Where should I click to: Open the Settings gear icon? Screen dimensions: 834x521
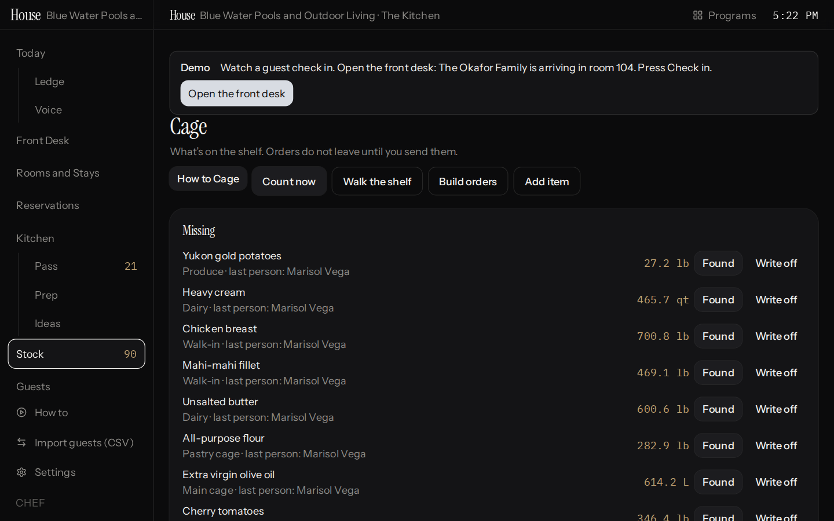tap(21, 472)
